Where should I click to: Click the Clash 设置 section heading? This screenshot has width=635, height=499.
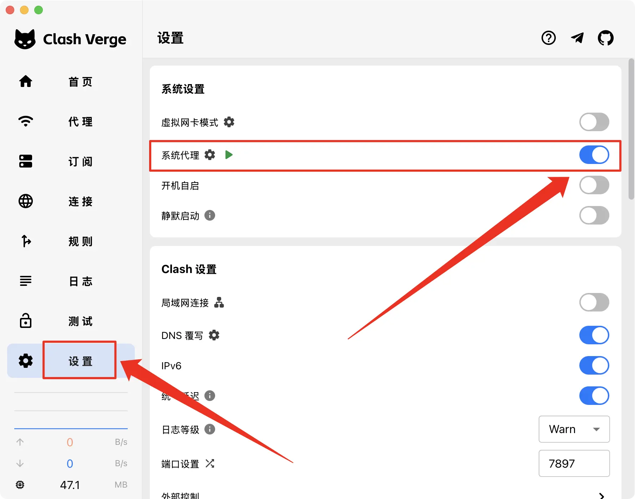point(189,269)
